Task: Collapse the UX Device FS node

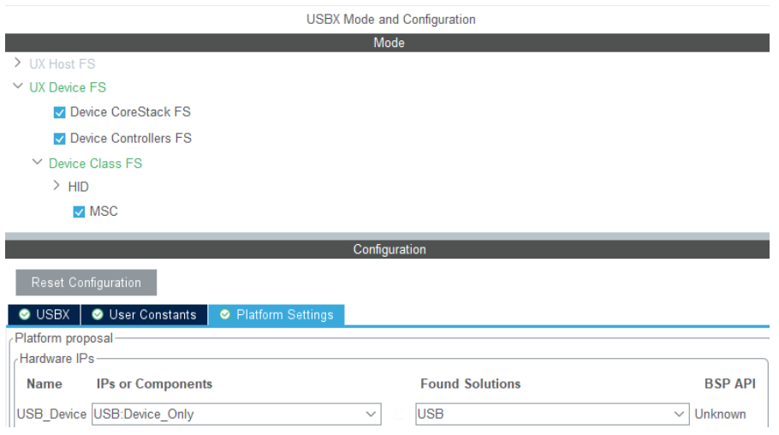Action: tap(18, 86)
